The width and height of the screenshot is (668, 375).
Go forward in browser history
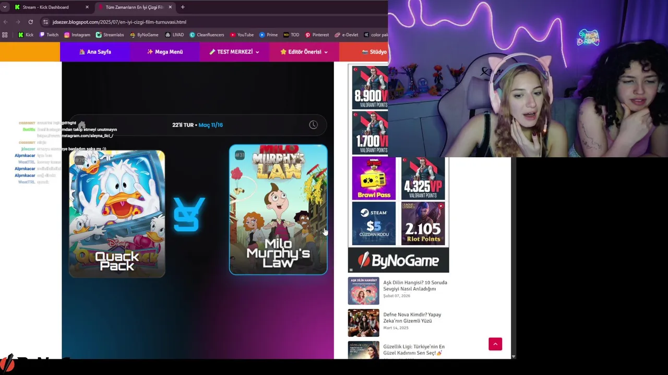click(18, 22)
